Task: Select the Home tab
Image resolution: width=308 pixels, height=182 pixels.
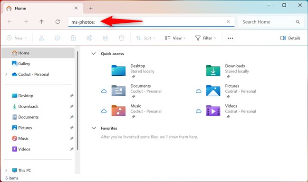Action: 43,8
